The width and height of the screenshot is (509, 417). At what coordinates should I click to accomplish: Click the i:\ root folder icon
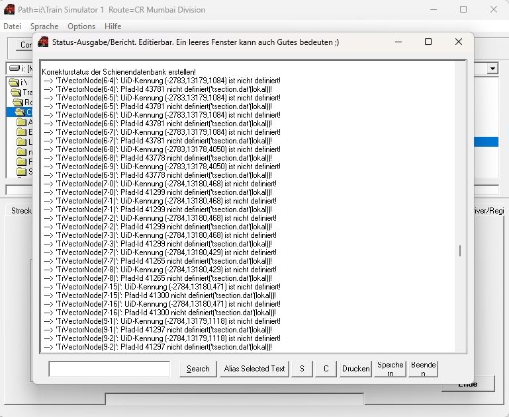14,83
